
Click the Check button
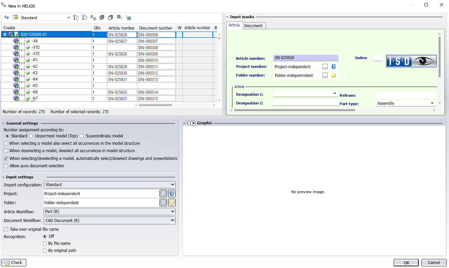point(13,263)
